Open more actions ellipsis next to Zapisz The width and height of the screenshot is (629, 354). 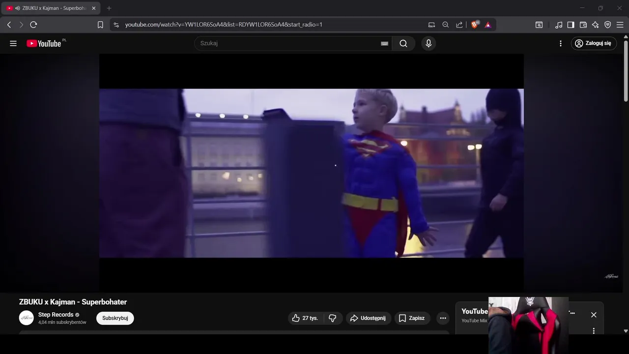click(443, 318)
